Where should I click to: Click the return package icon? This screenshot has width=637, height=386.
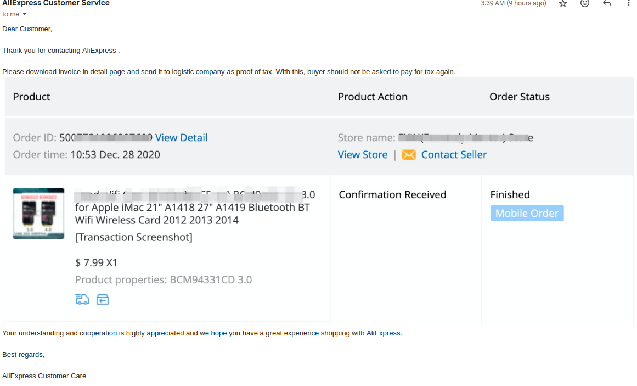(x=103, y=300)
